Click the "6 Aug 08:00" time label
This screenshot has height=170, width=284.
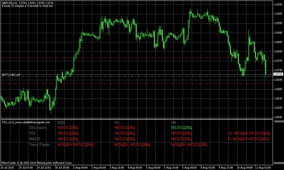189,168
